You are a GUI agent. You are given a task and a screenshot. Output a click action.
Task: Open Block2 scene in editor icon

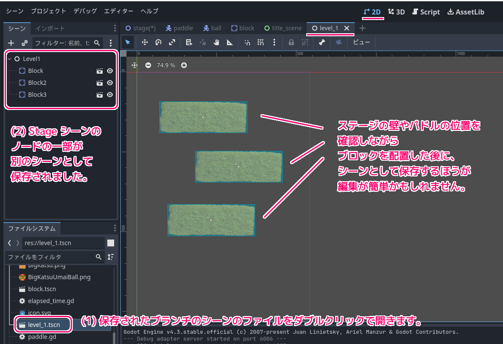[100, 83]
